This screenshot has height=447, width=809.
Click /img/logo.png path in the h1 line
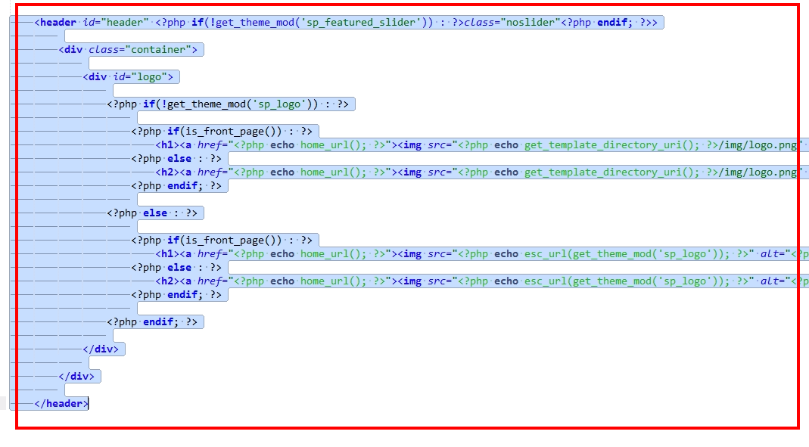pos(757,145)
